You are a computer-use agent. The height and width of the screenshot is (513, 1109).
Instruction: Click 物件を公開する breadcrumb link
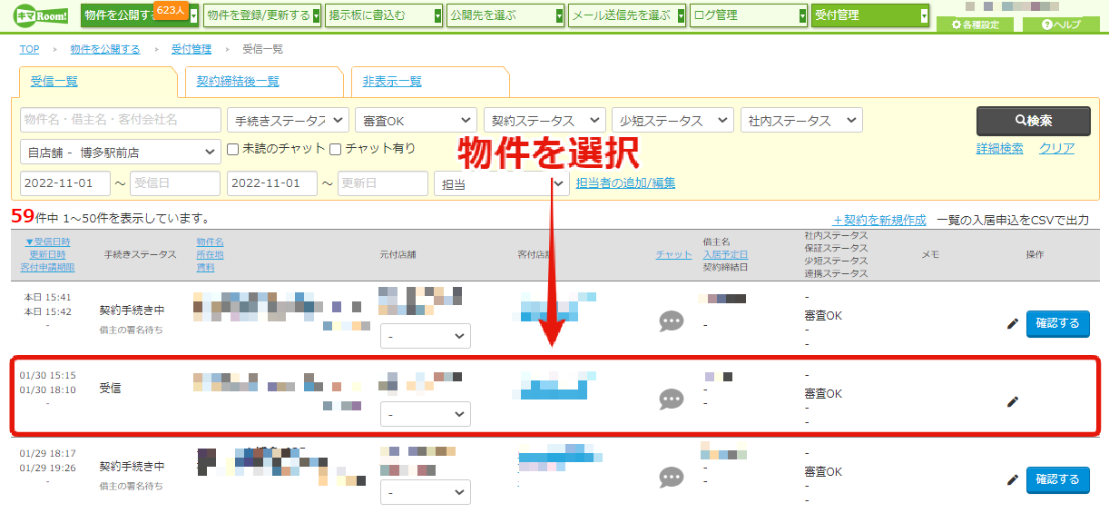click(105, 49)
